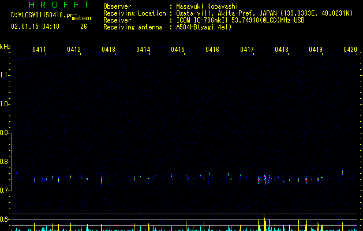
Task: Click the 0.9 kHz axis label
Action: tap(5, 133)
